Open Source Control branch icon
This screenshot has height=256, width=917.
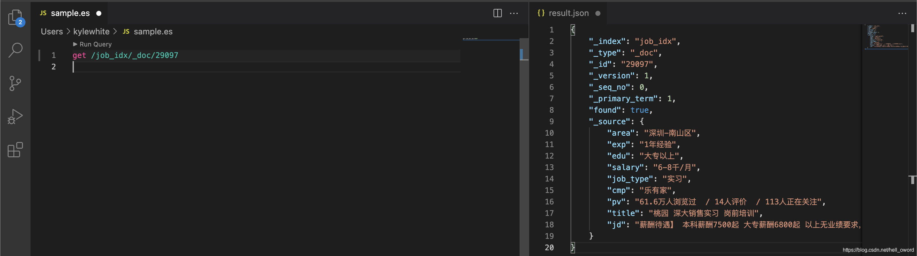tap(15, 83)
